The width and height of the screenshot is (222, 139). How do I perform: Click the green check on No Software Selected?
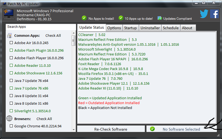pyautogui.click(x=152, y=129)
